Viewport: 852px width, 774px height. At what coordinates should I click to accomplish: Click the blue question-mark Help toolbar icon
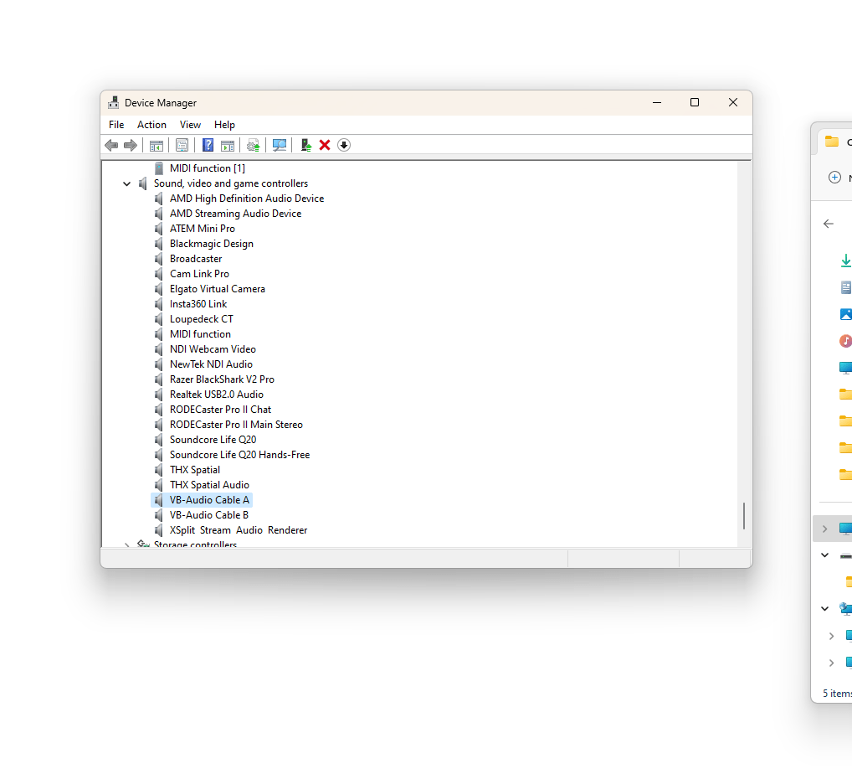click(208, 145)
